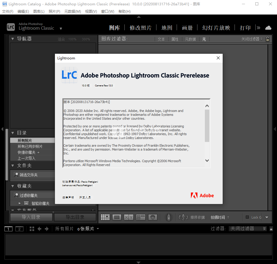This screenshot has height=264, width=277.
Task: Open the 照片(P) menu
Action: point(54,12)
